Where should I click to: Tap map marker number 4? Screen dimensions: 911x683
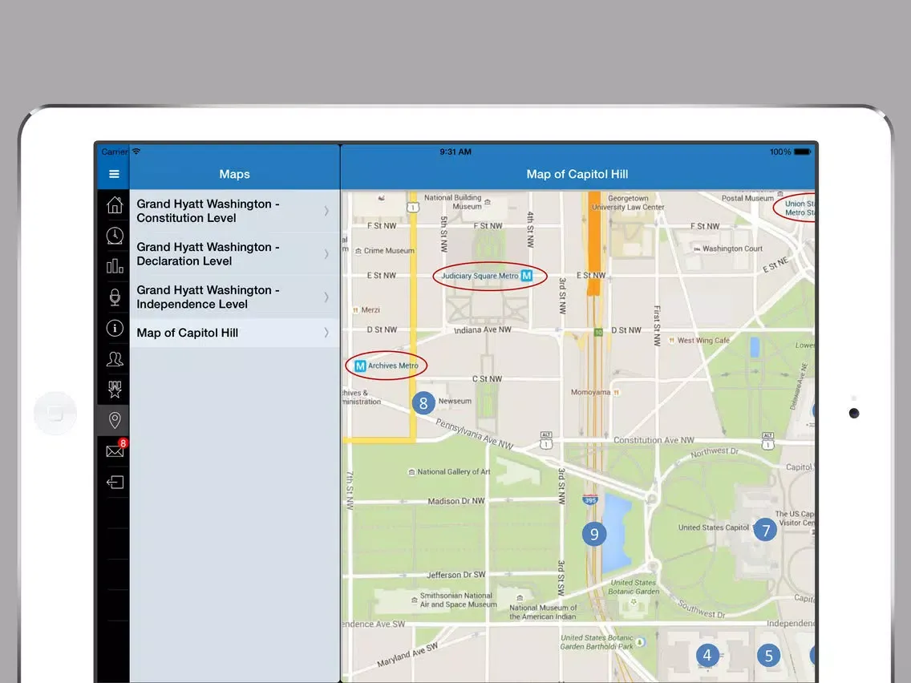tap(707, 656)
